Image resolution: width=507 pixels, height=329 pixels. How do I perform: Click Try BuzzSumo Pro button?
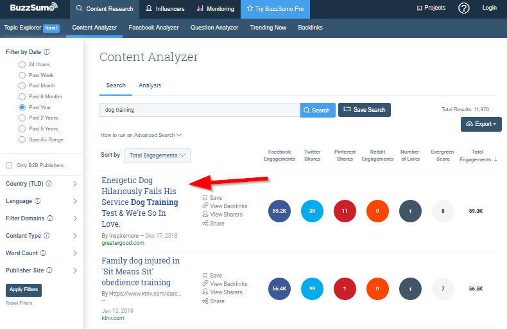pyautogui.click(x=275, y=9)
